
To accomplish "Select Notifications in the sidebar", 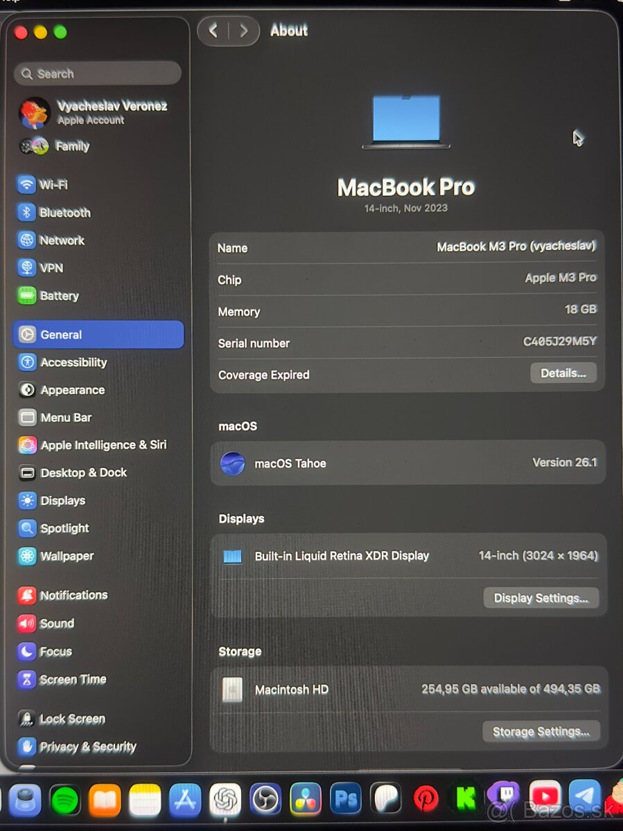I will click(73, 595).
